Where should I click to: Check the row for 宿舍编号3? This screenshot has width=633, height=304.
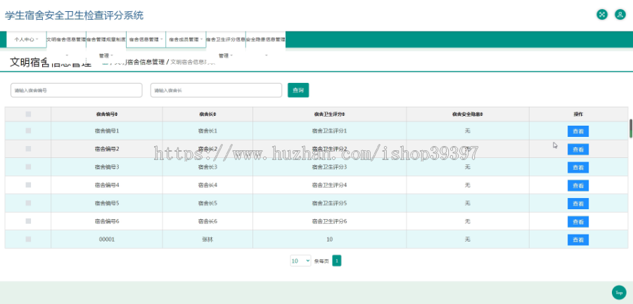click(x=28, y=166)
